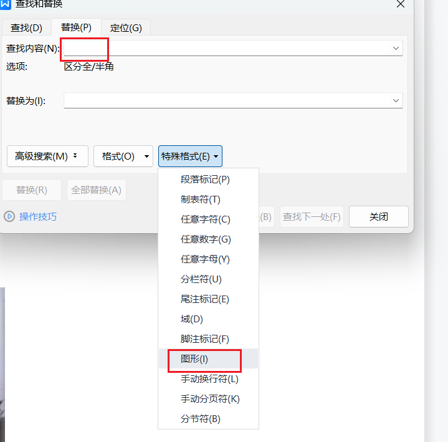448x442 pixels.
Task: Choose 段落标记(P) from the menu
Action: [205, 180]
